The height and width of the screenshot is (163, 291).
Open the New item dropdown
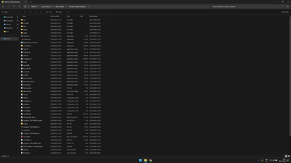click(x=5, y=12)
